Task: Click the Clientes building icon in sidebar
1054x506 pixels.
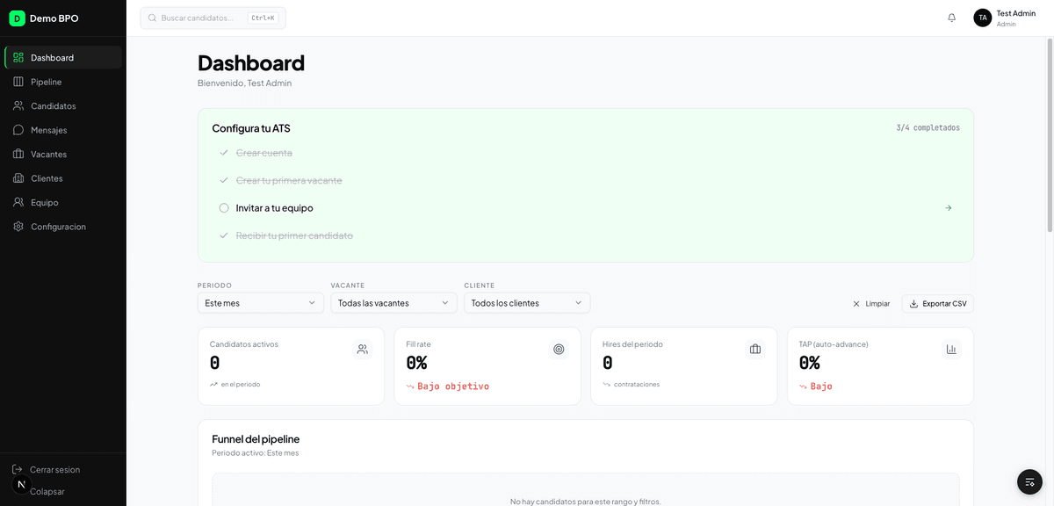Action: tap(18, 178)
